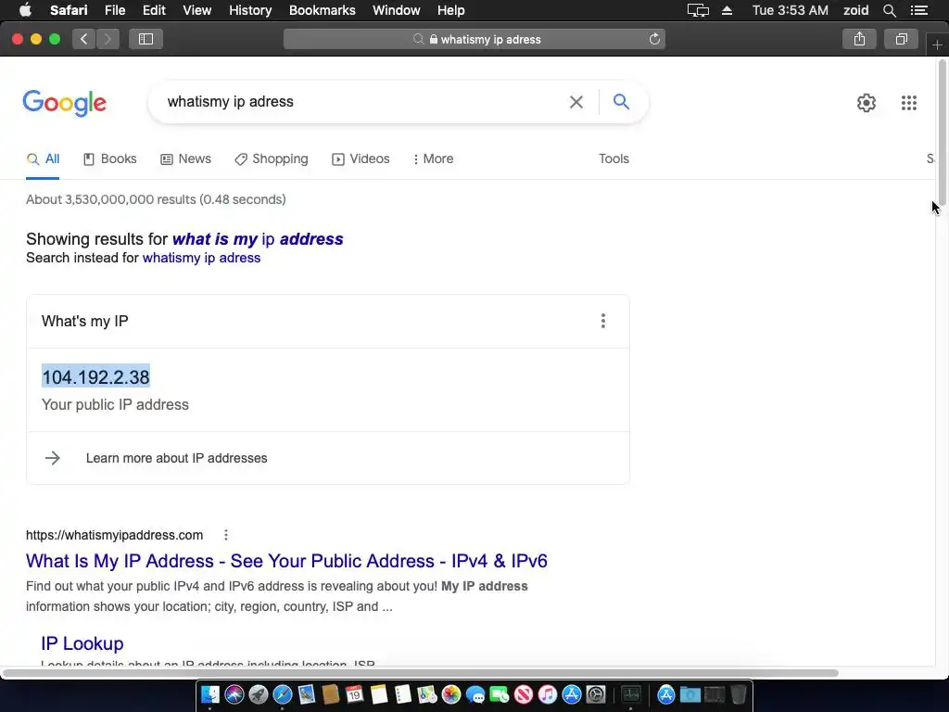
Task: Open Learn more about IP addresses
Action: (176, 458)
